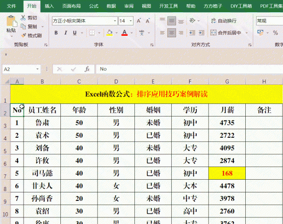Switch to the Insert (插入) tab
Image resolution: width=283 pixels, height=224 pixels.
(x=49, y=6)
